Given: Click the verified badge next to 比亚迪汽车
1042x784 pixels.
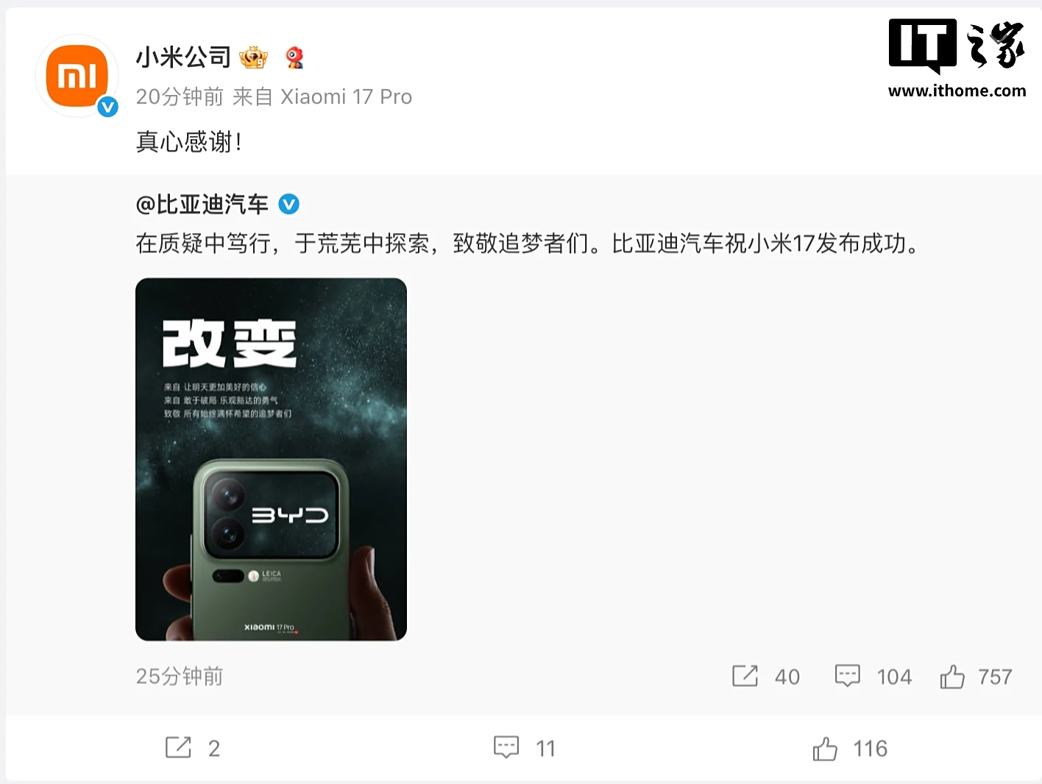Looking at the screenshot, I should pyautogui.click(x=289, y=204).
